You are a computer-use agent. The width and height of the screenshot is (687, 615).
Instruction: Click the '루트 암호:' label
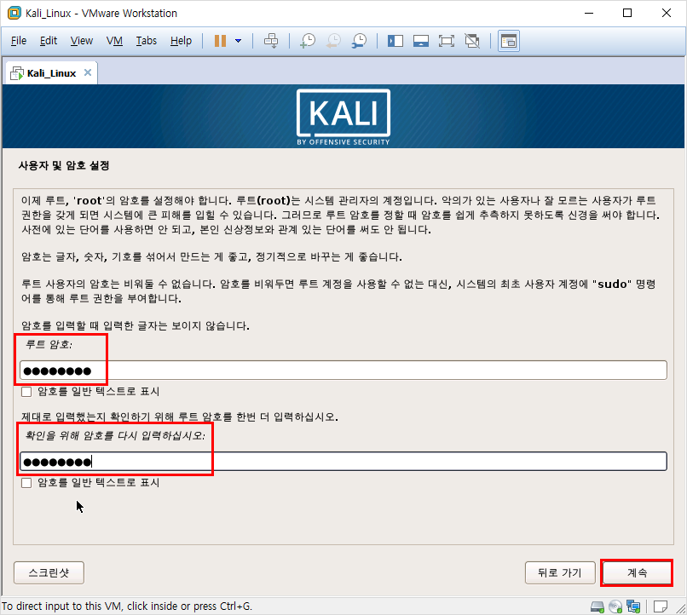[x=49, y=344]
